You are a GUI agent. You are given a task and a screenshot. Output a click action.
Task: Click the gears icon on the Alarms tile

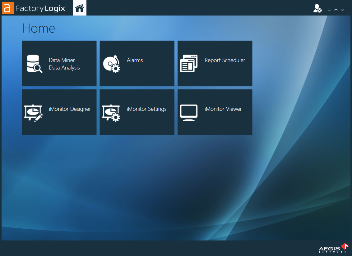tap(112, 63)
